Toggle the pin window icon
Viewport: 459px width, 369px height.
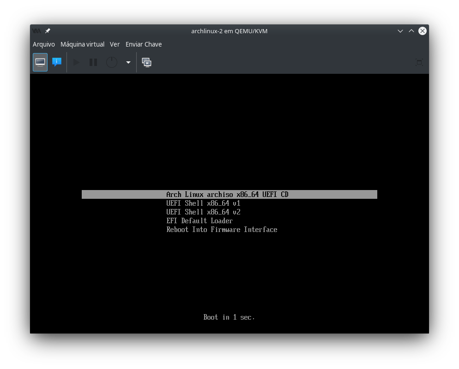click(x=48, y=31)
